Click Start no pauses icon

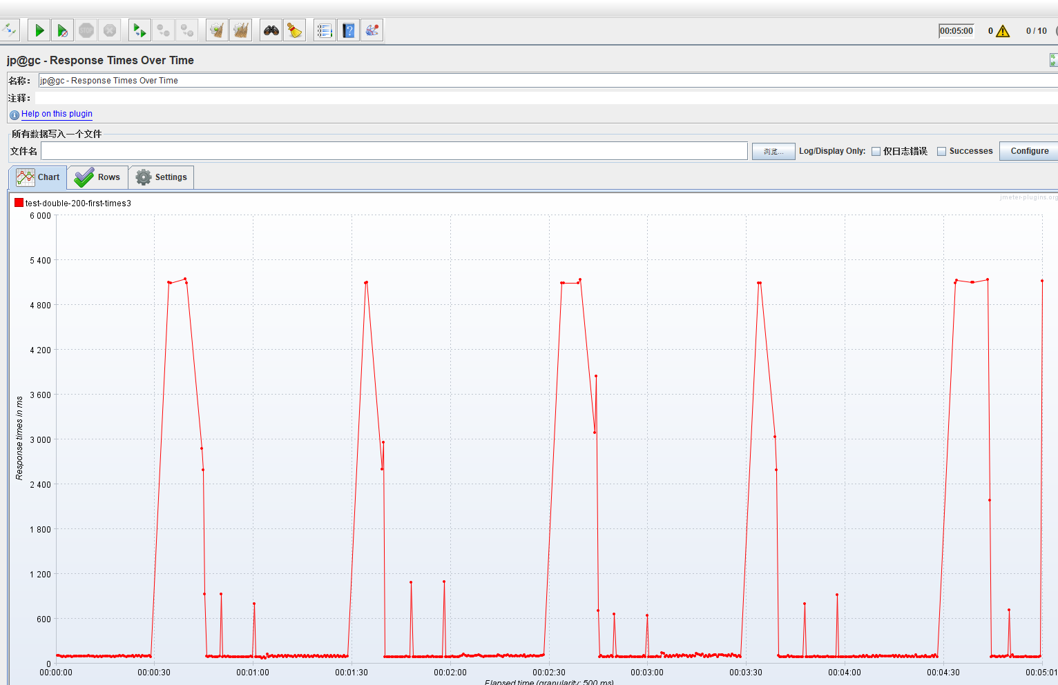[62, 30]
